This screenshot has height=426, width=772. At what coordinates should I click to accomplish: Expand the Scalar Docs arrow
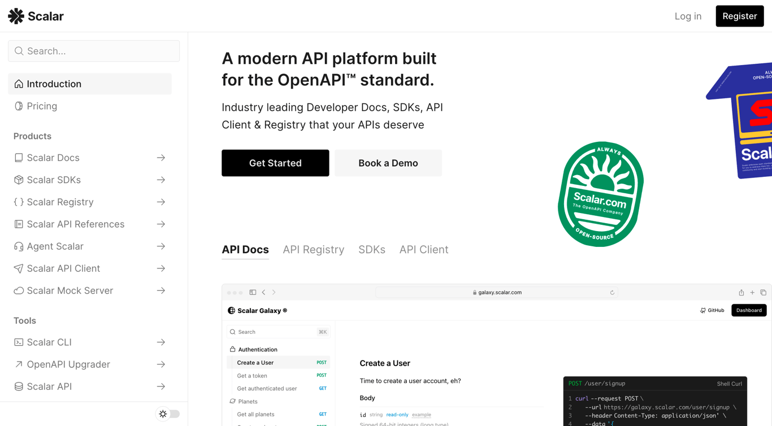pyautogui.click(x=162, y=158)
